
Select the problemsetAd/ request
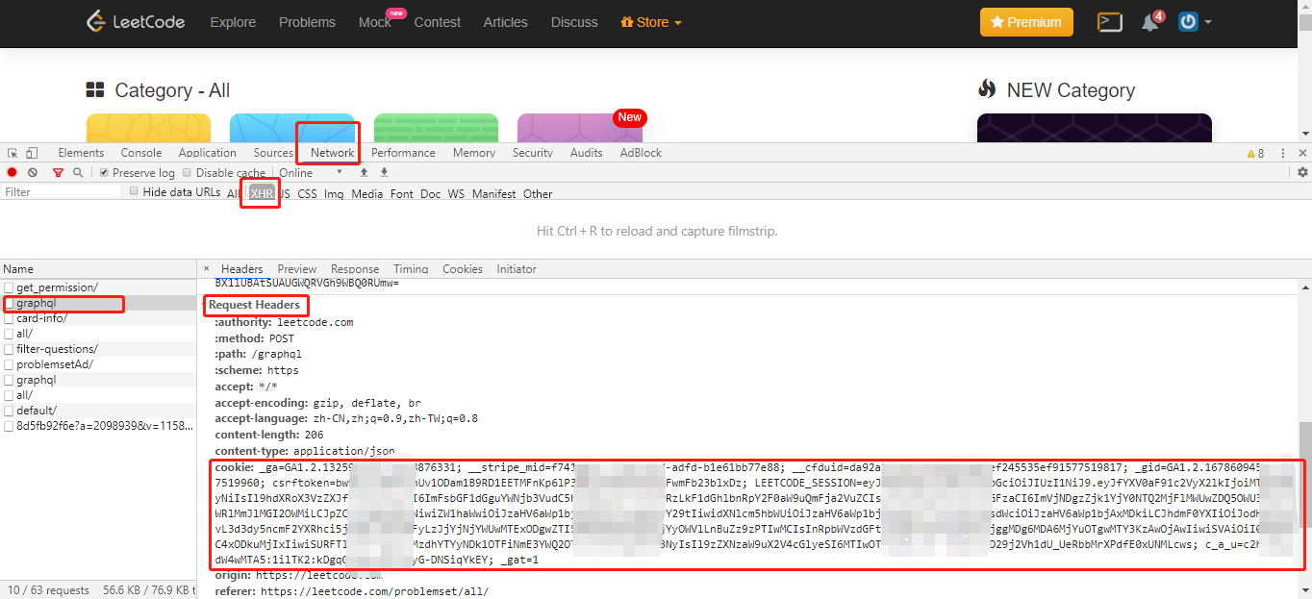pyautogui.click(x=97, y=364)
